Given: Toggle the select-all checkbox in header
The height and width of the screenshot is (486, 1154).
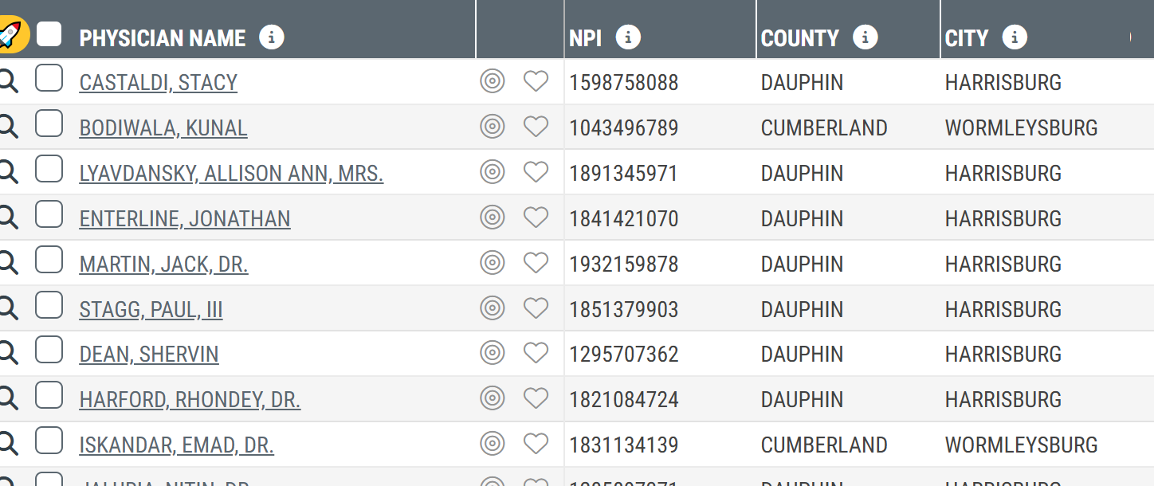Looking at the screenshot, I should [49, 34].
